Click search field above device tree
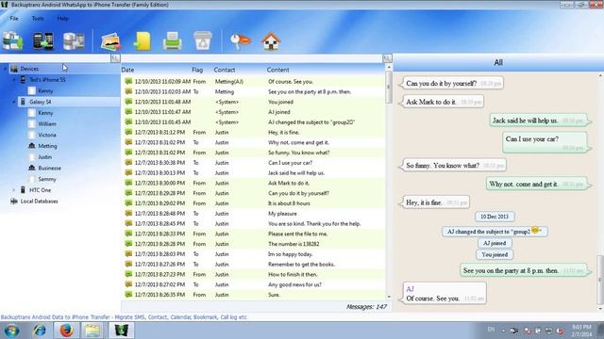604x339 pixels. click(x=56, y=58)
